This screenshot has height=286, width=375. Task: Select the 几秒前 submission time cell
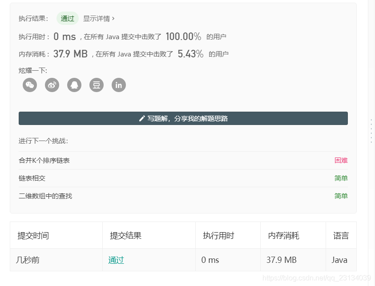56,260
